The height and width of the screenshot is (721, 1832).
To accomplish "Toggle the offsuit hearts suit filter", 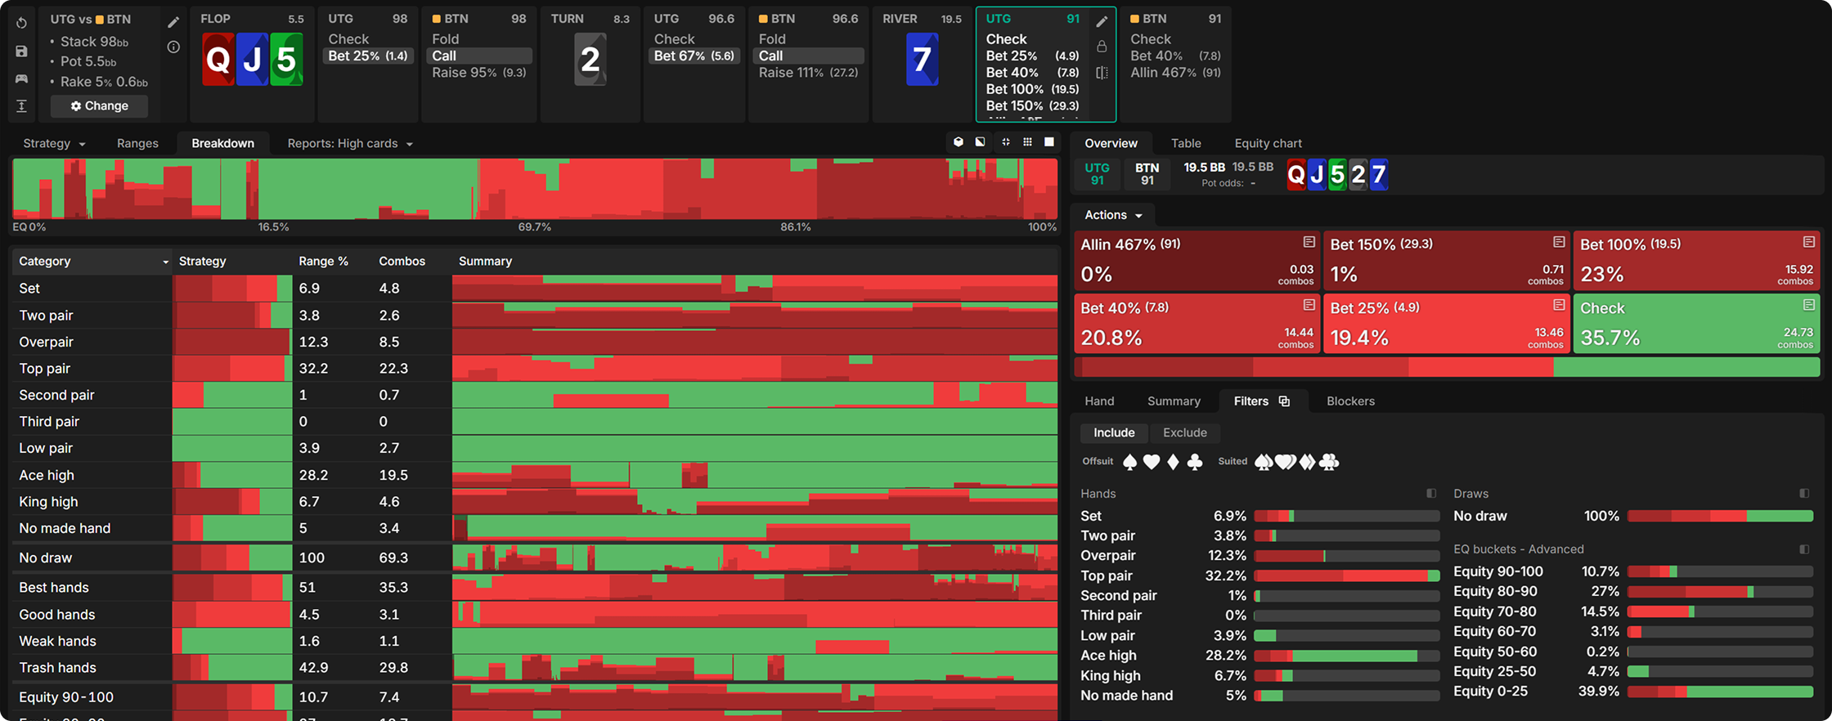I will point(1152,462).
